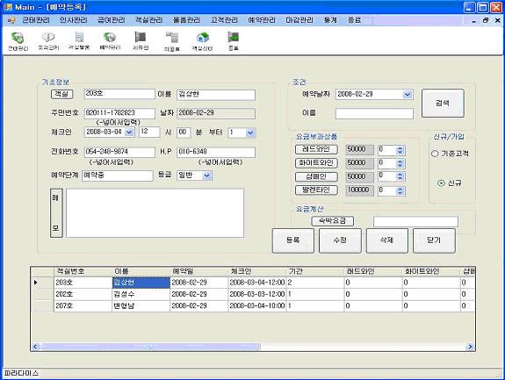Click the 숙박요금 button
505x380 pixels.
pos(332,221)
